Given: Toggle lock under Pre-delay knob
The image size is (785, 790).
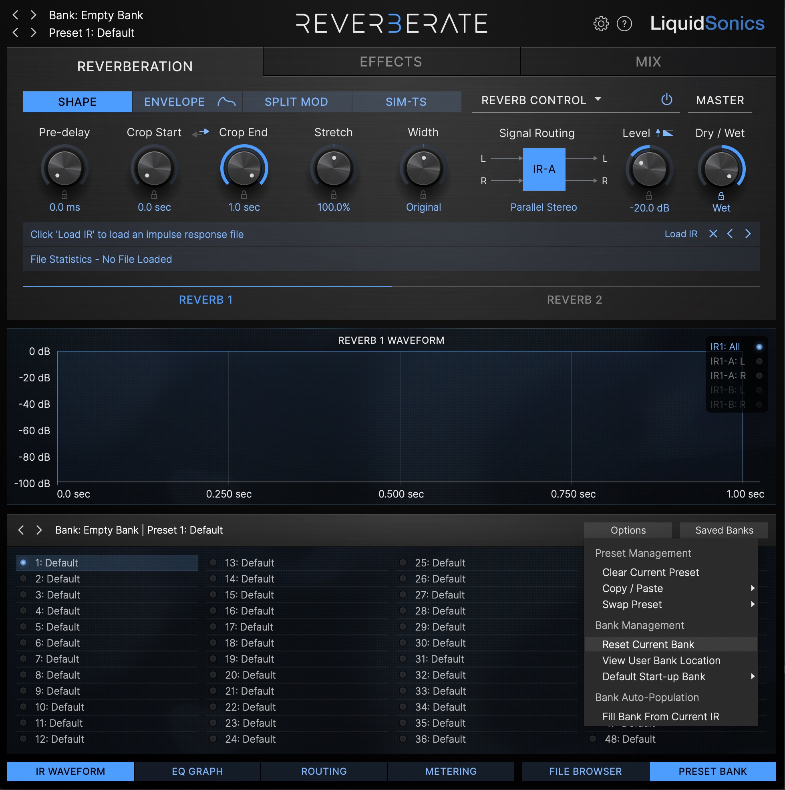Looking at the screenshot, I should tap(64, 195).
